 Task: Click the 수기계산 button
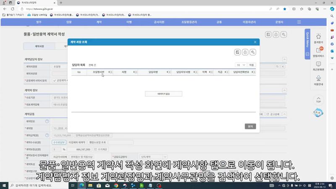(100, 150)
